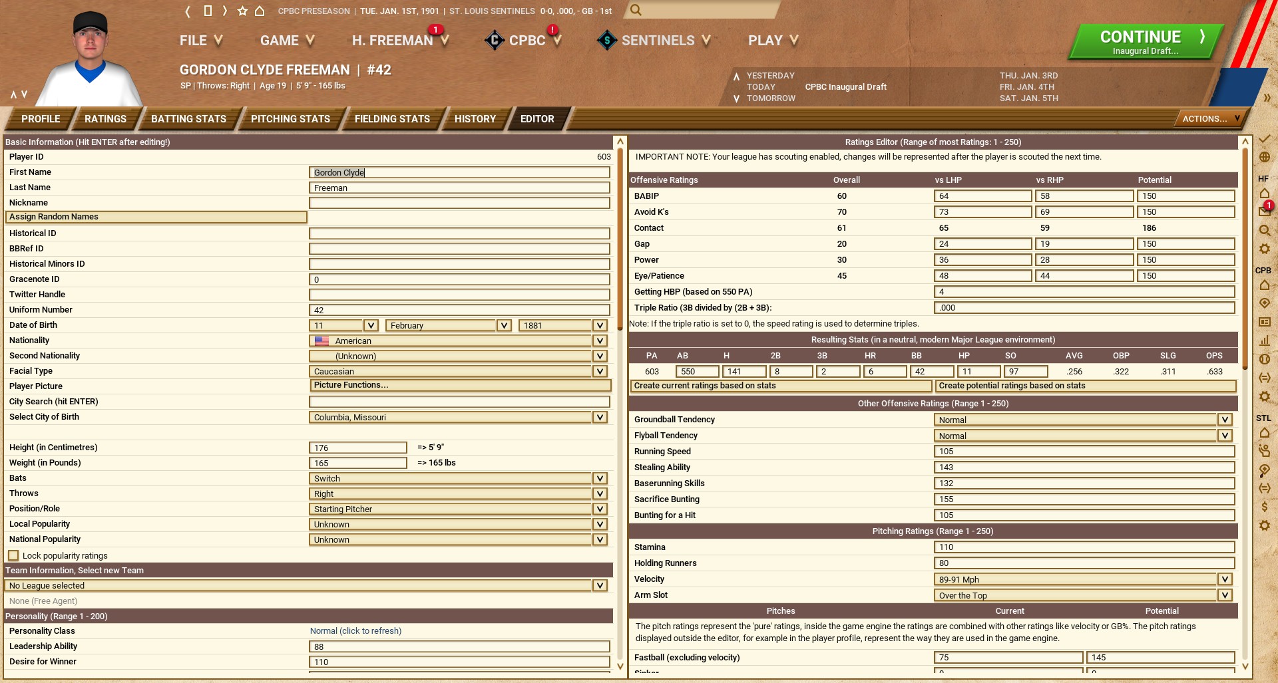The width and height of the screenshot is (1278, 683).
Task: Click the forward navigation arrow icon
Action: point(225,11)
